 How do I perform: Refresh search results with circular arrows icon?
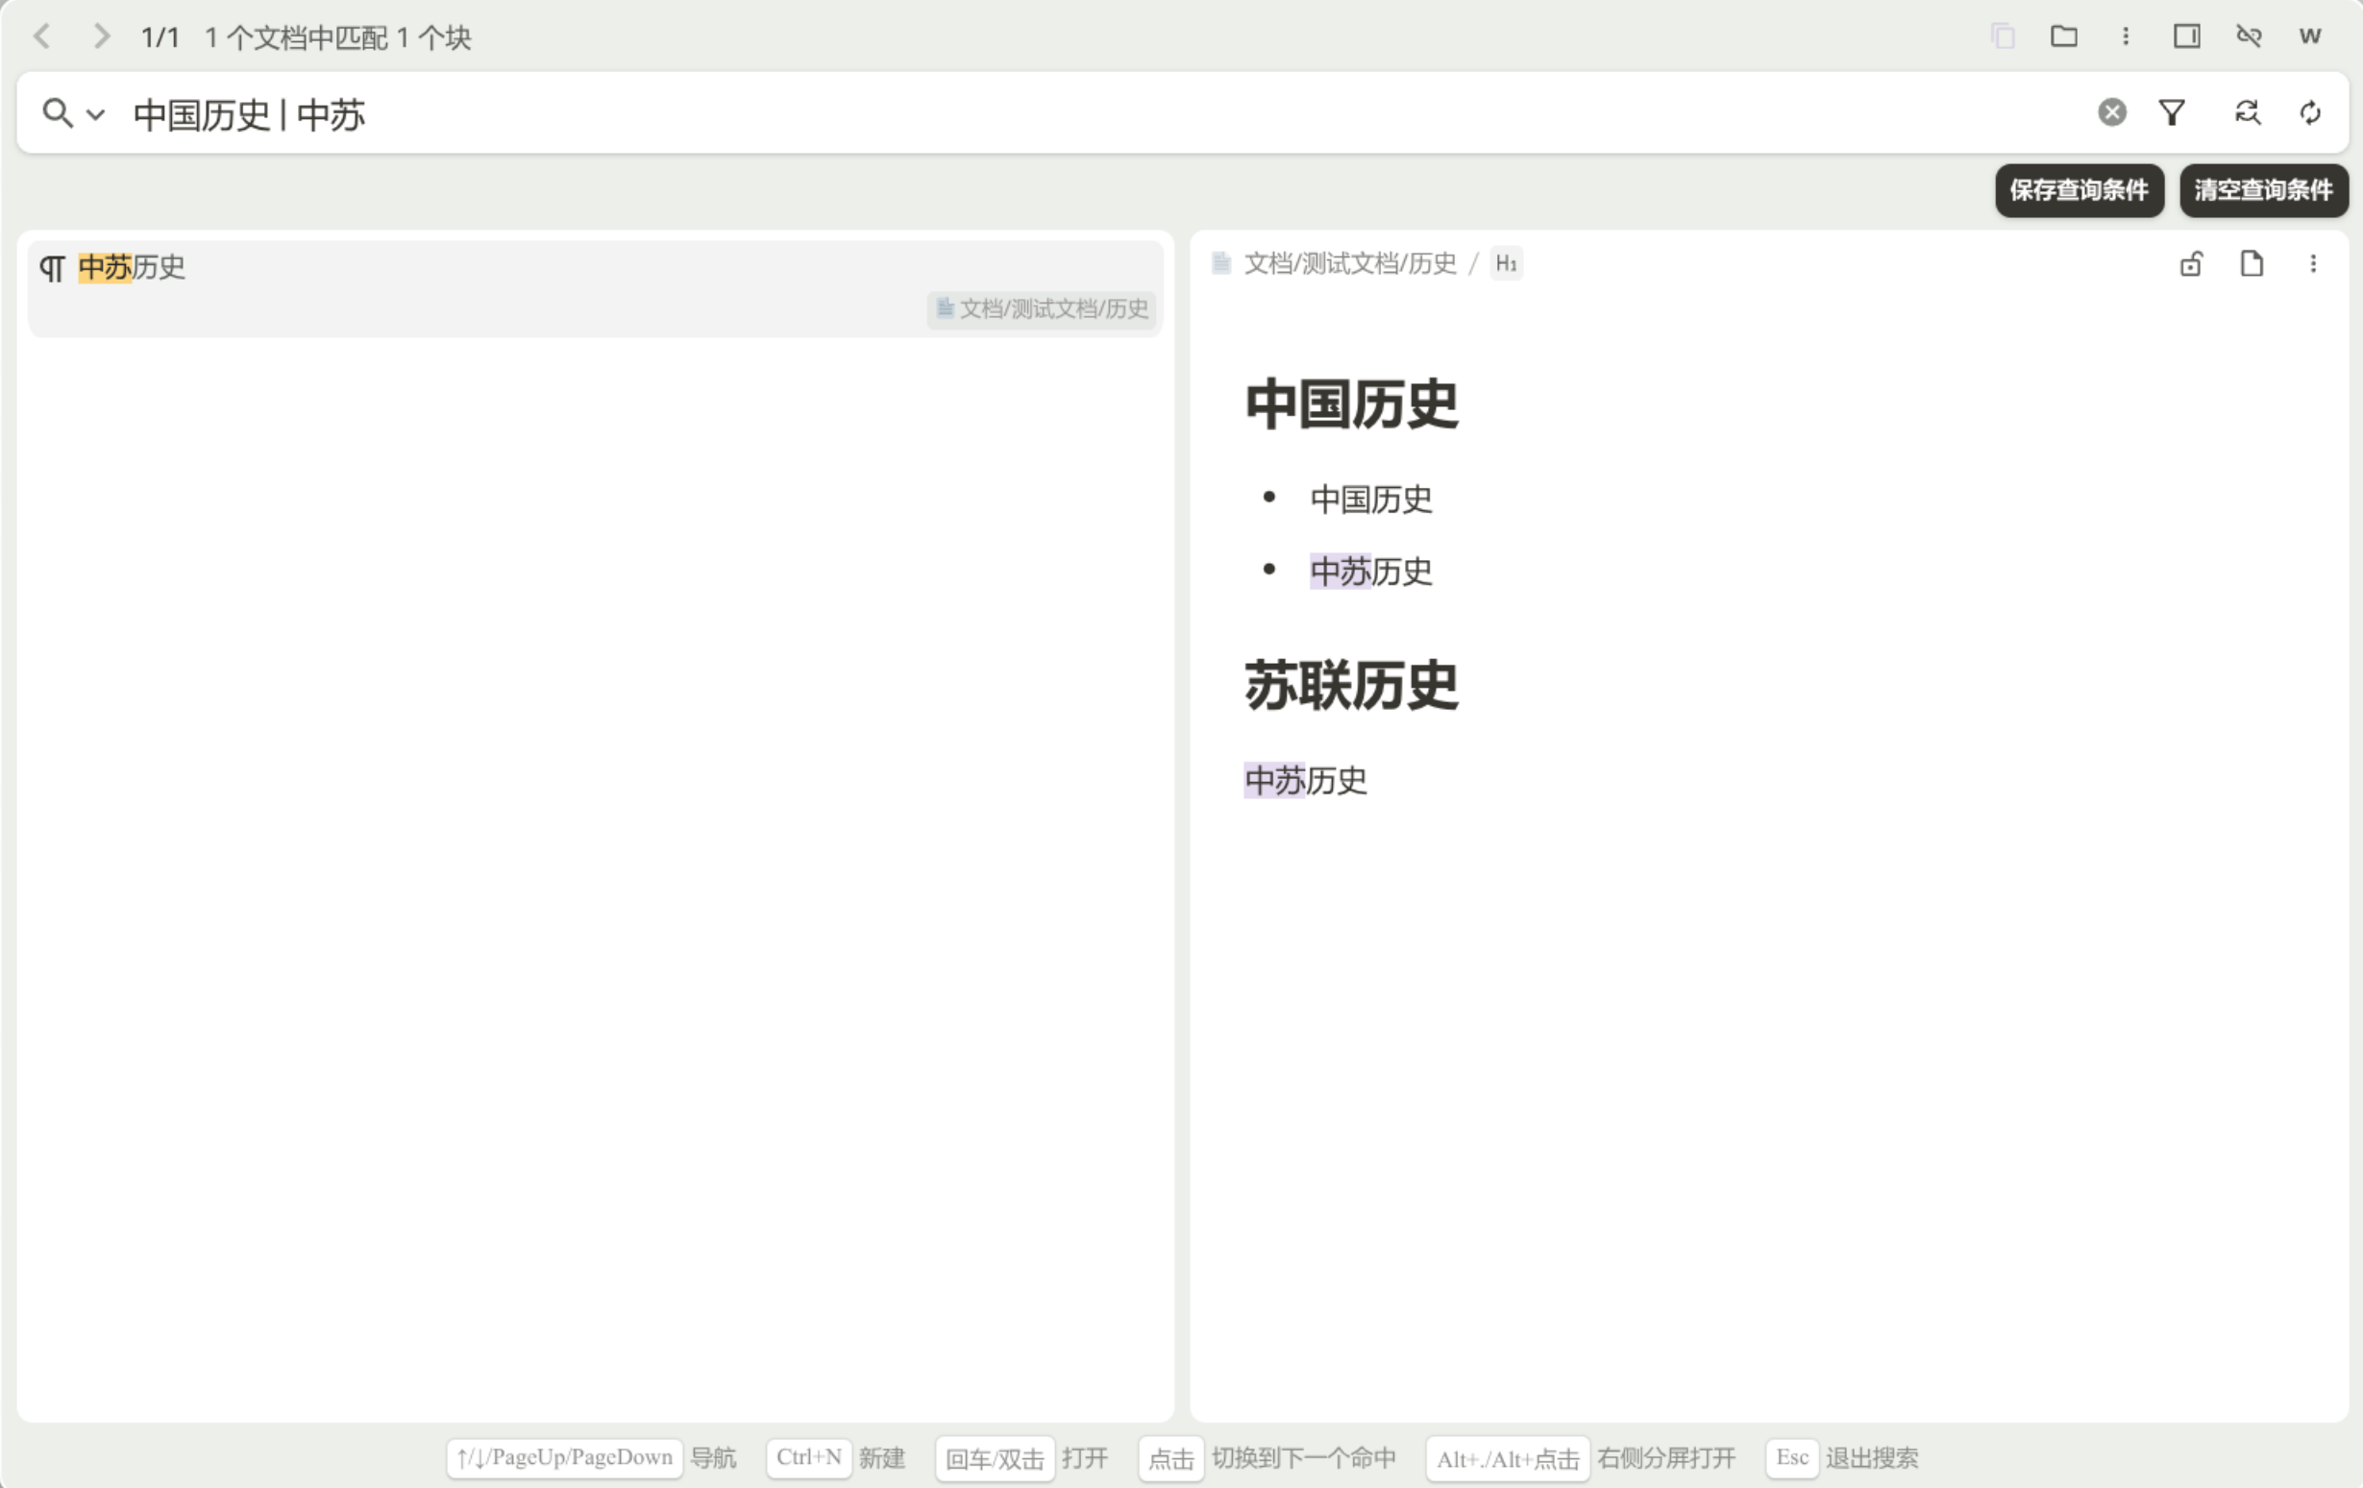pos(2310,112)
